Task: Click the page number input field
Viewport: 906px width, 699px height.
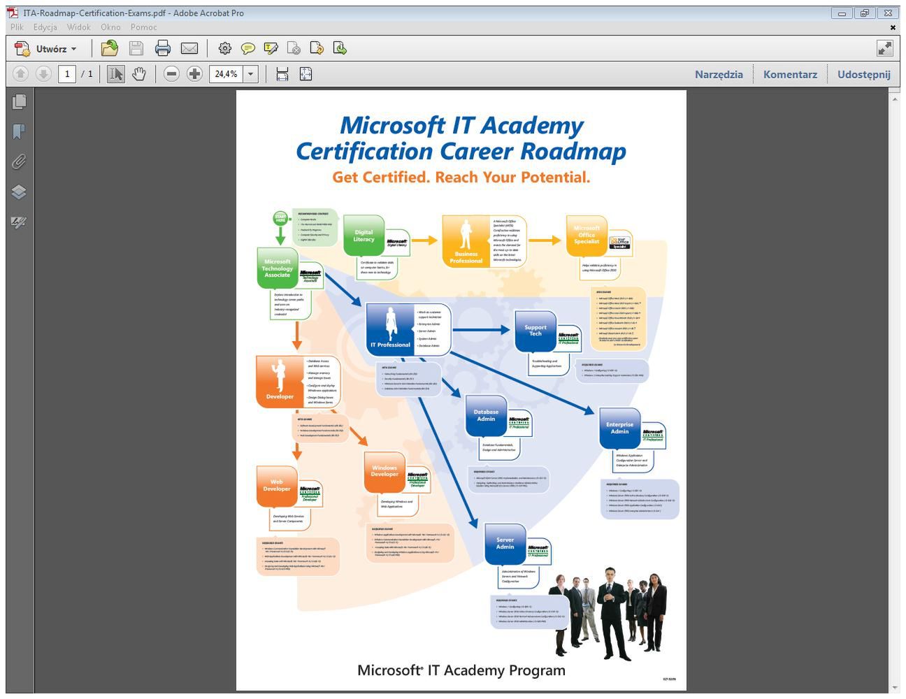Action: tap(67, 73)
